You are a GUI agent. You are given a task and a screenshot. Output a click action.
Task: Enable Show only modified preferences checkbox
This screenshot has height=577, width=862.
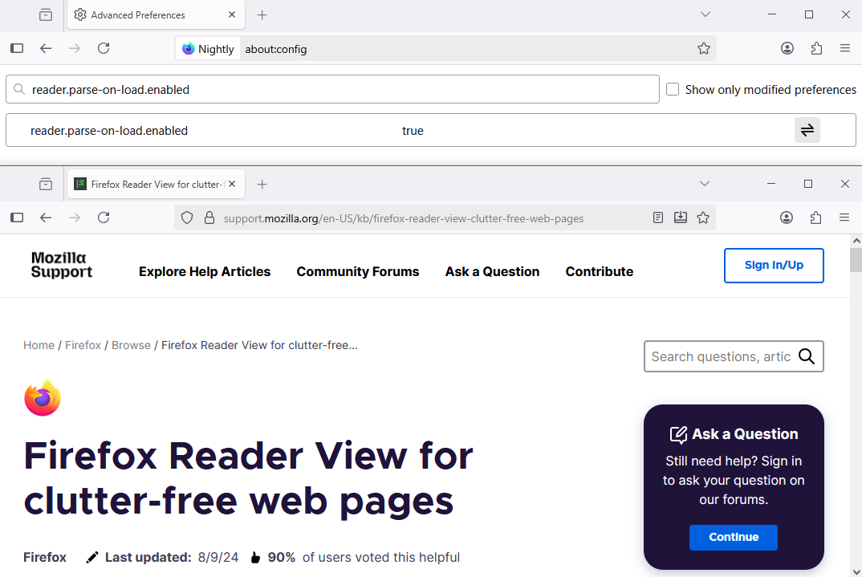point(673,89)
